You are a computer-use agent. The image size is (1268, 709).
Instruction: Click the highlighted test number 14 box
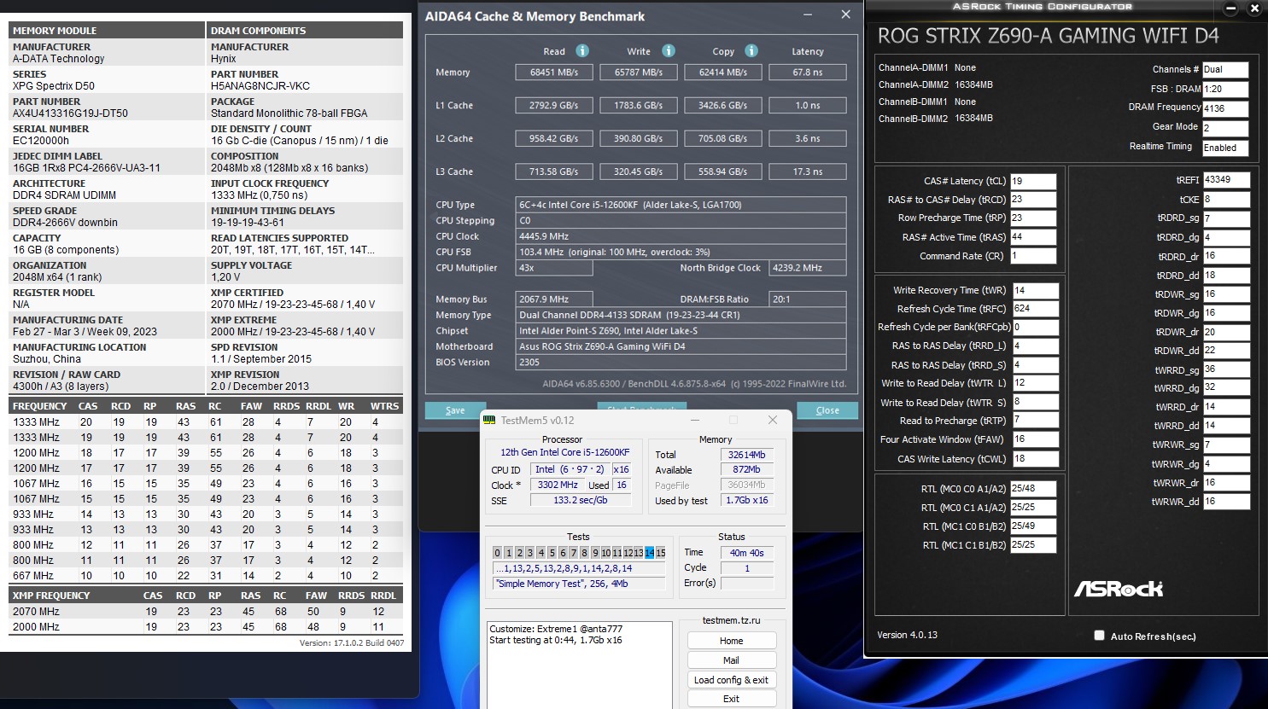point(649,553)
